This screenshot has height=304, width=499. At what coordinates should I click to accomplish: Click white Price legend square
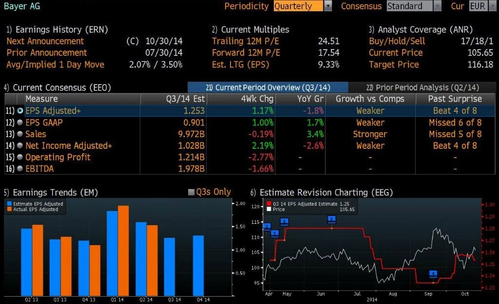tap(269, 209)
